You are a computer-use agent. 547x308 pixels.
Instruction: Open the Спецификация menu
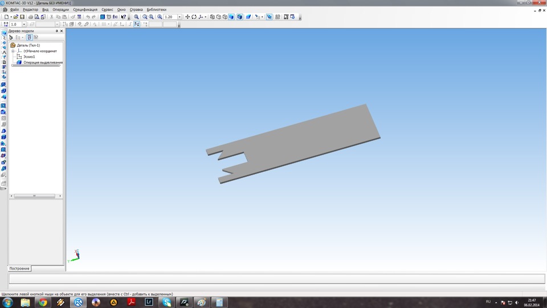85,10
